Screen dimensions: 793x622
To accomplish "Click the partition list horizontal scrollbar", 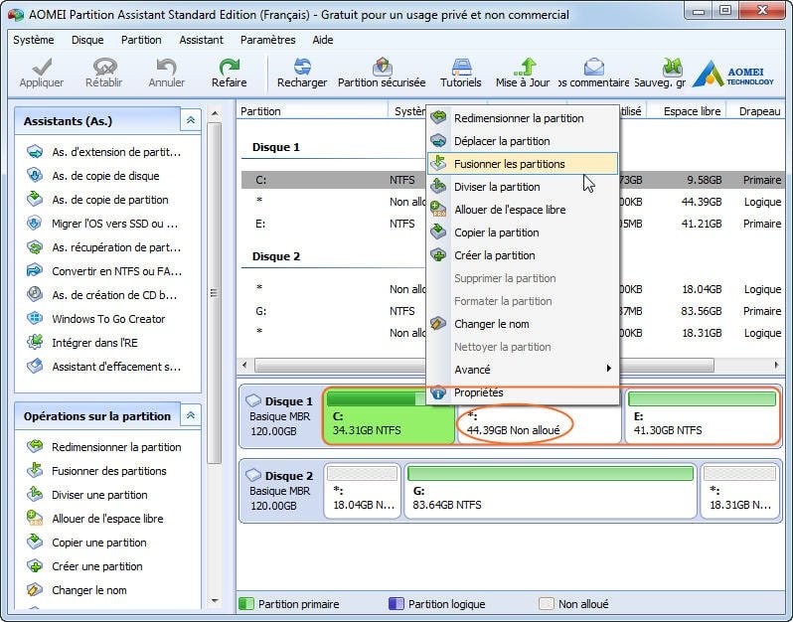I will tap(484, 365).
